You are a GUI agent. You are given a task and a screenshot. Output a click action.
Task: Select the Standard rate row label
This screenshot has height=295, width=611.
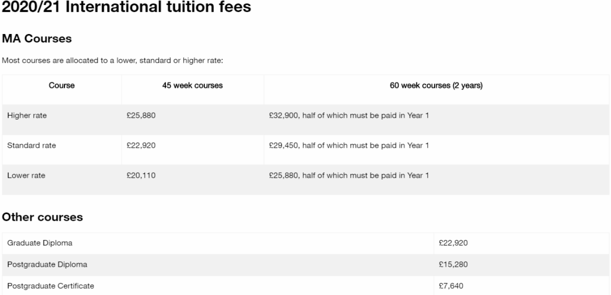tap(31, 146)
